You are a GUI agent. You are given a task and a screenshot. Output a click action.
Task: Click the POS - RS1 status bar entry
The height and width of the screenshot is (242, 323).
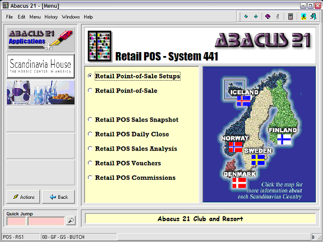[21, 237]
